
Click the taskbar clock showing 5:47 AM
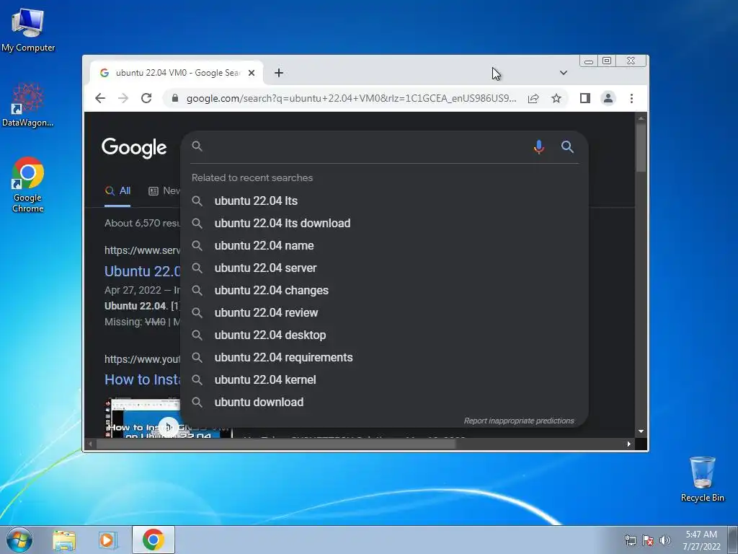(x=701, y=540)
